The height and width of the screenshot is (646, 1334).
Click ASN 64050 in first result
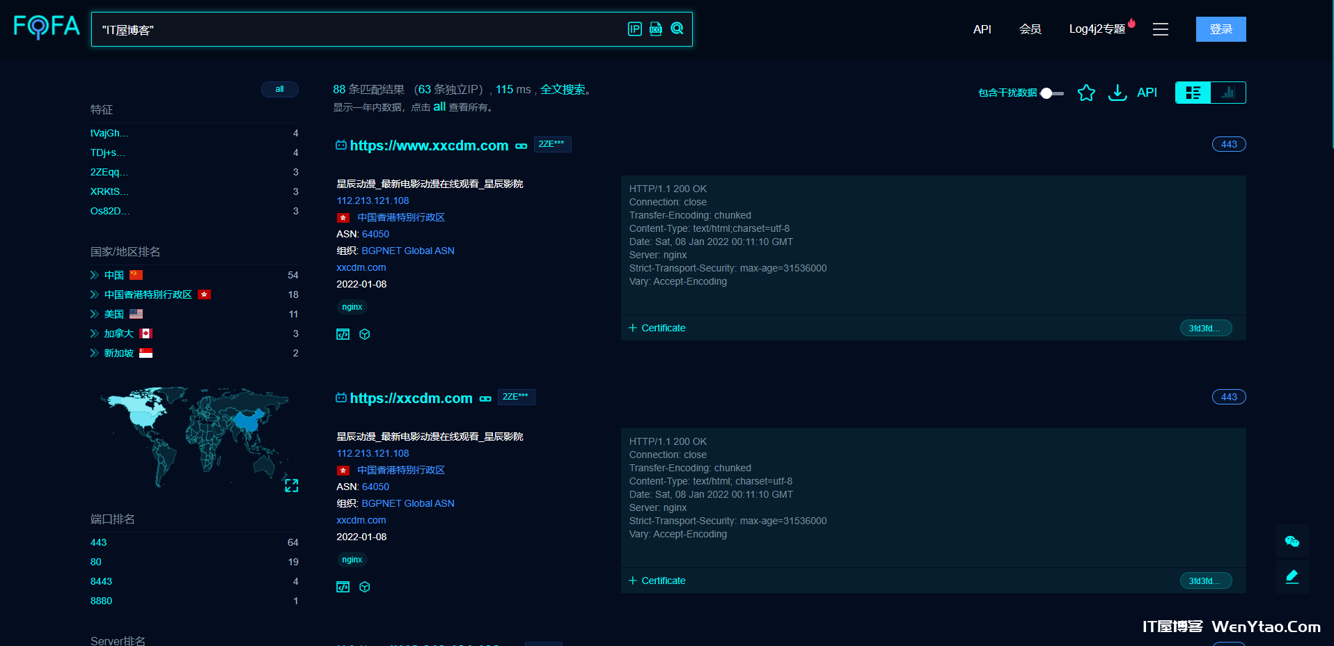375,234
